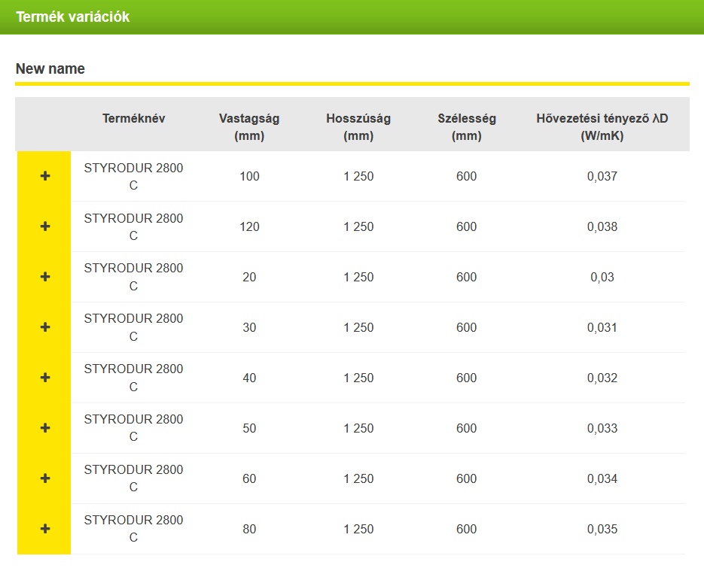Screen dimensions: 704x580
Task: Click the thickness value 40
Action: (249, 378)
